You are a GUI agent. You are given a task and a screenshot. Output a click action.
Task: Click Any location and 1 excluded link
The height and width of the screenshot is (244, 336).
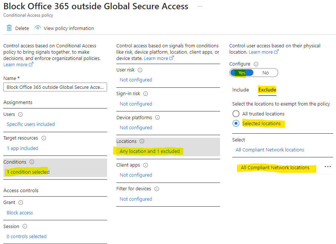[150, 151]
